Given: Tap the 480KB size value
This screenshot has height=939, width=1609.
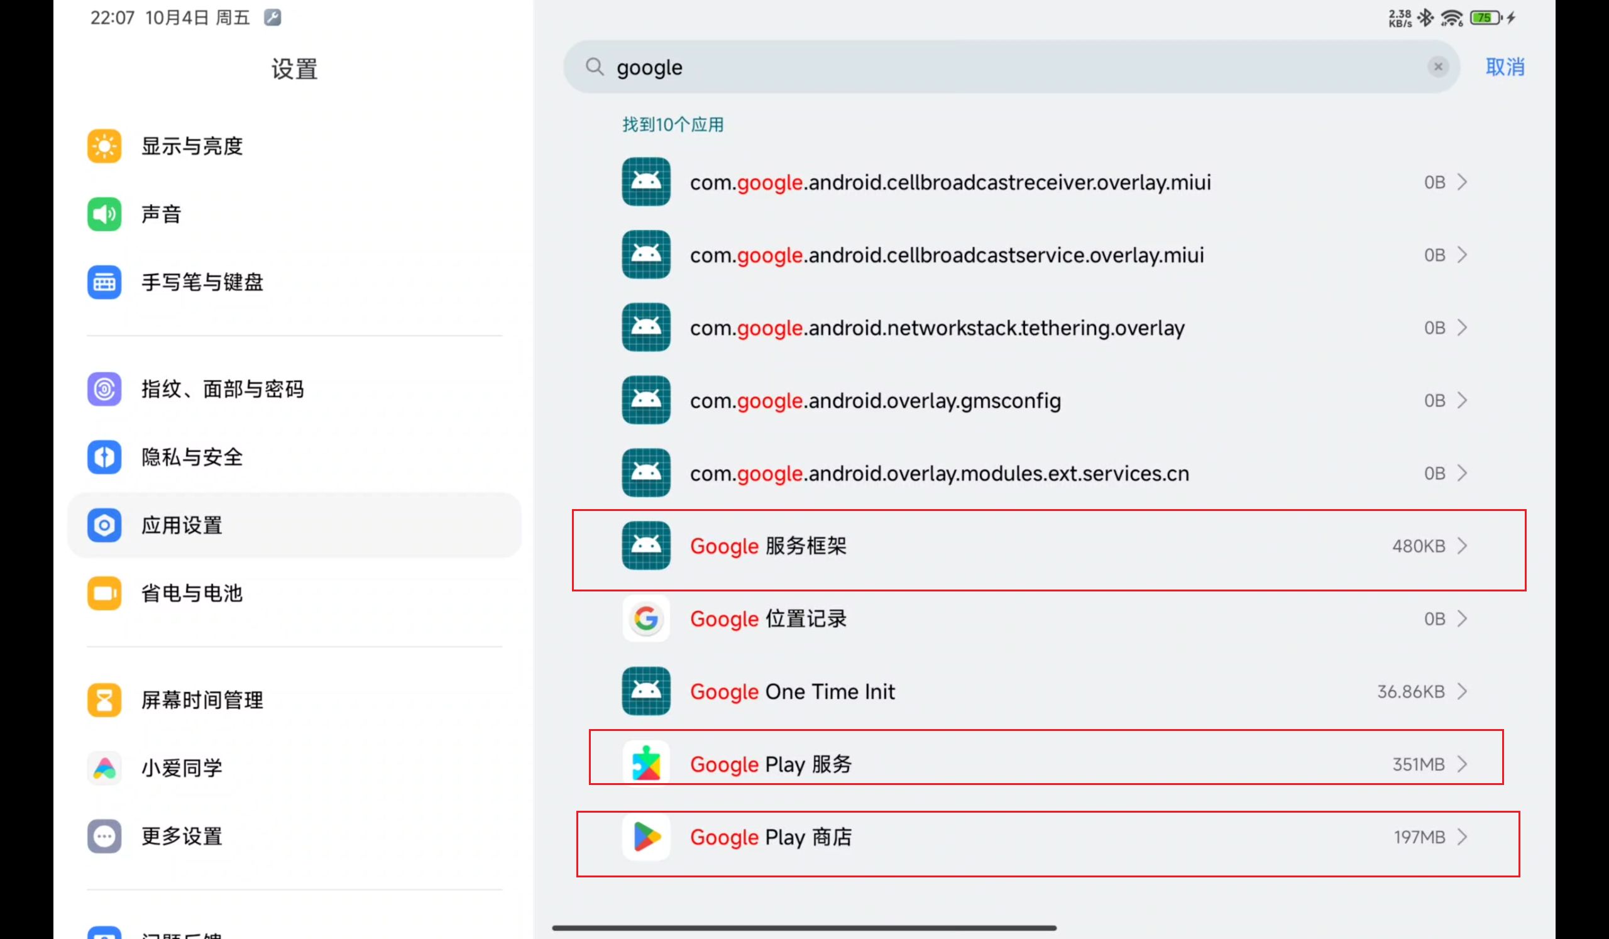Looking at the screenshot, I should click(x=1418, y=546).
